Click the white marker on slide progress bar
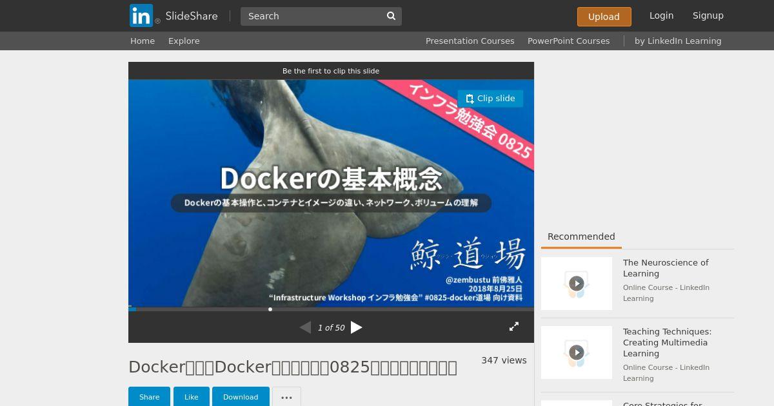The image size is (774, 406). tap(270, 309)
